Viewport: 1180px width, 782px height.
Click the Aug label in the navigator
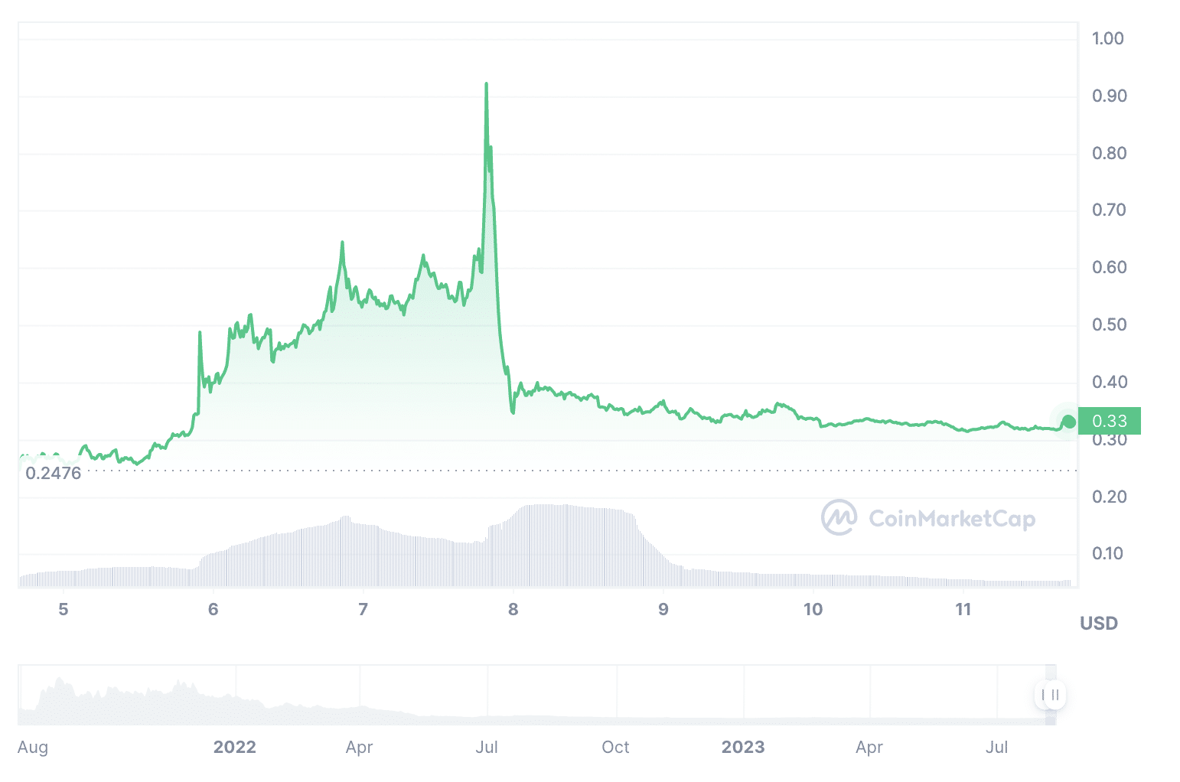[33, 747]
